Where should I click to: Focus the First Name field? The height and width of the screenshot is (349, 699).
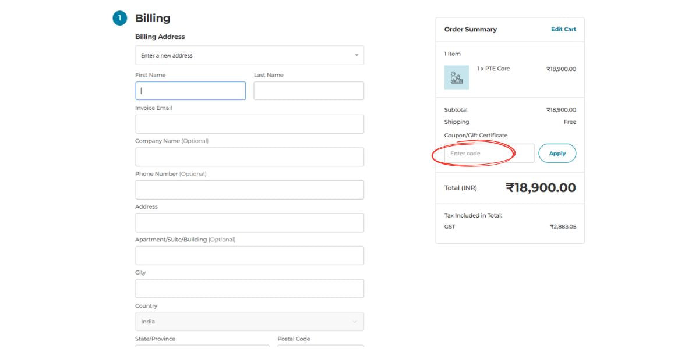point(190,91)
